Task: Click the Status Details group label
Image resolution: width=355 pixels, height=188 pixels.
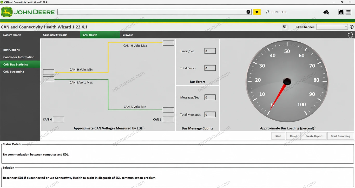Action: click(x=12, y=144)
